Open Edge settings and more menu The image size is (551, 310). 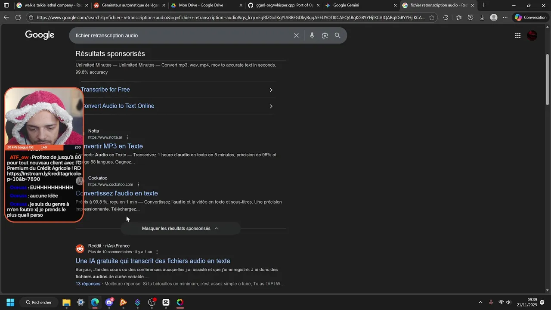(x=505, y=18)
